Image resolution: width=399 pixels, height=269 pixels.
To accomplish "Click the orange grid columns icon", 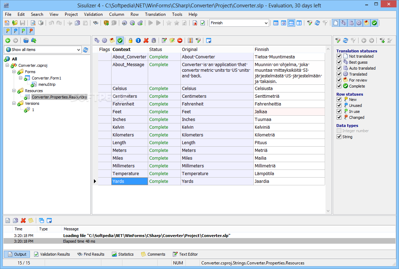I will tap(190, 40).
